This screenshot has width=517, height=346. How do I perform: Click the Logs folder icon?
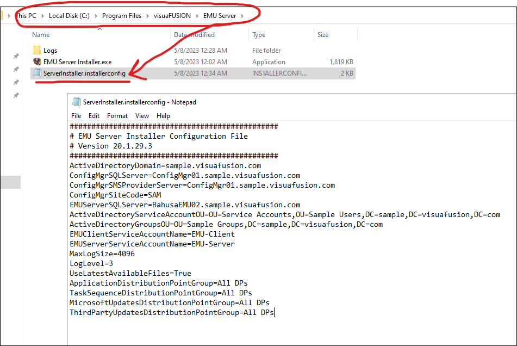37,50
